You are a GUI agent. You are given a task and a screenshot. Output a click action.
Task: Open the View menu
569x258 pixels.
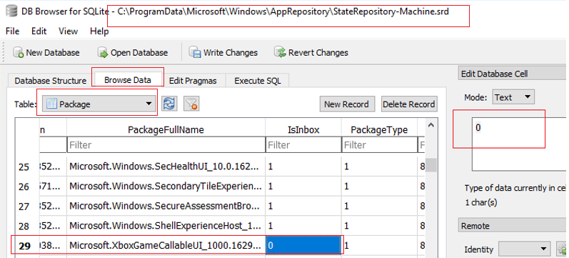pos(69,31)
